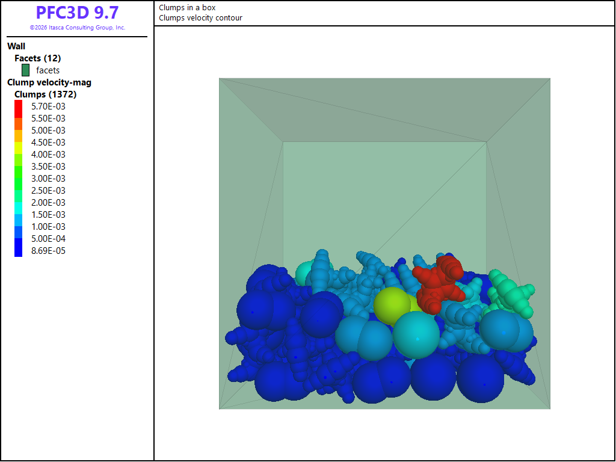The width and height of the screenshot is (616, 462).
Task: Click the 1.00E-03 legend value
Action: click(48, 227)
